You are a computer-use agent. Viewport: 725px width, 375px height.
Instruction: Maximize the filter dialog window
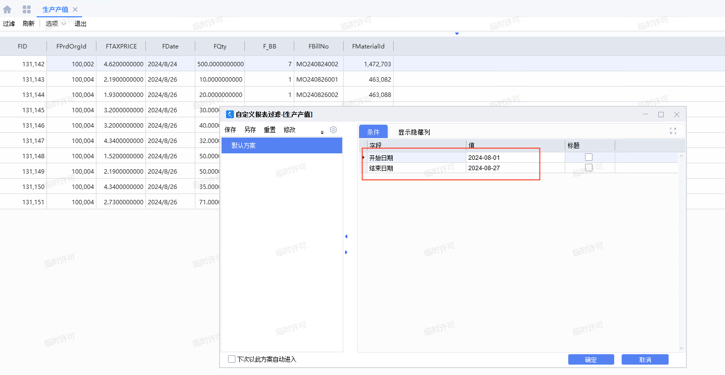coord(661,114)
